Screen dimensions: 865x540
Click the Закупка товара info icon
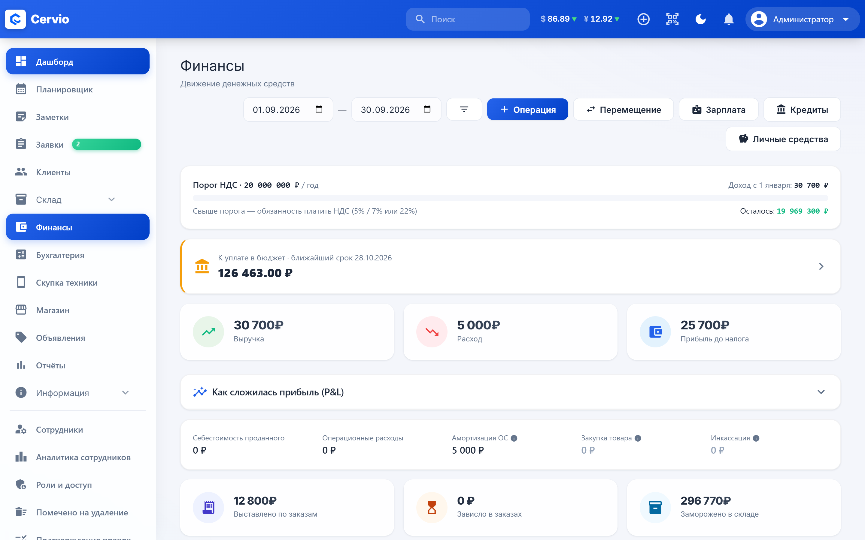click(638, 438)
